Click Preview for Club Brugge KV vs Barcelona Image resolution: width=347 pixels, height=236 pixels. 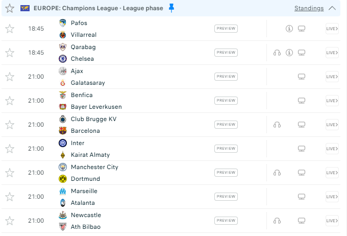tap(226, 125)
